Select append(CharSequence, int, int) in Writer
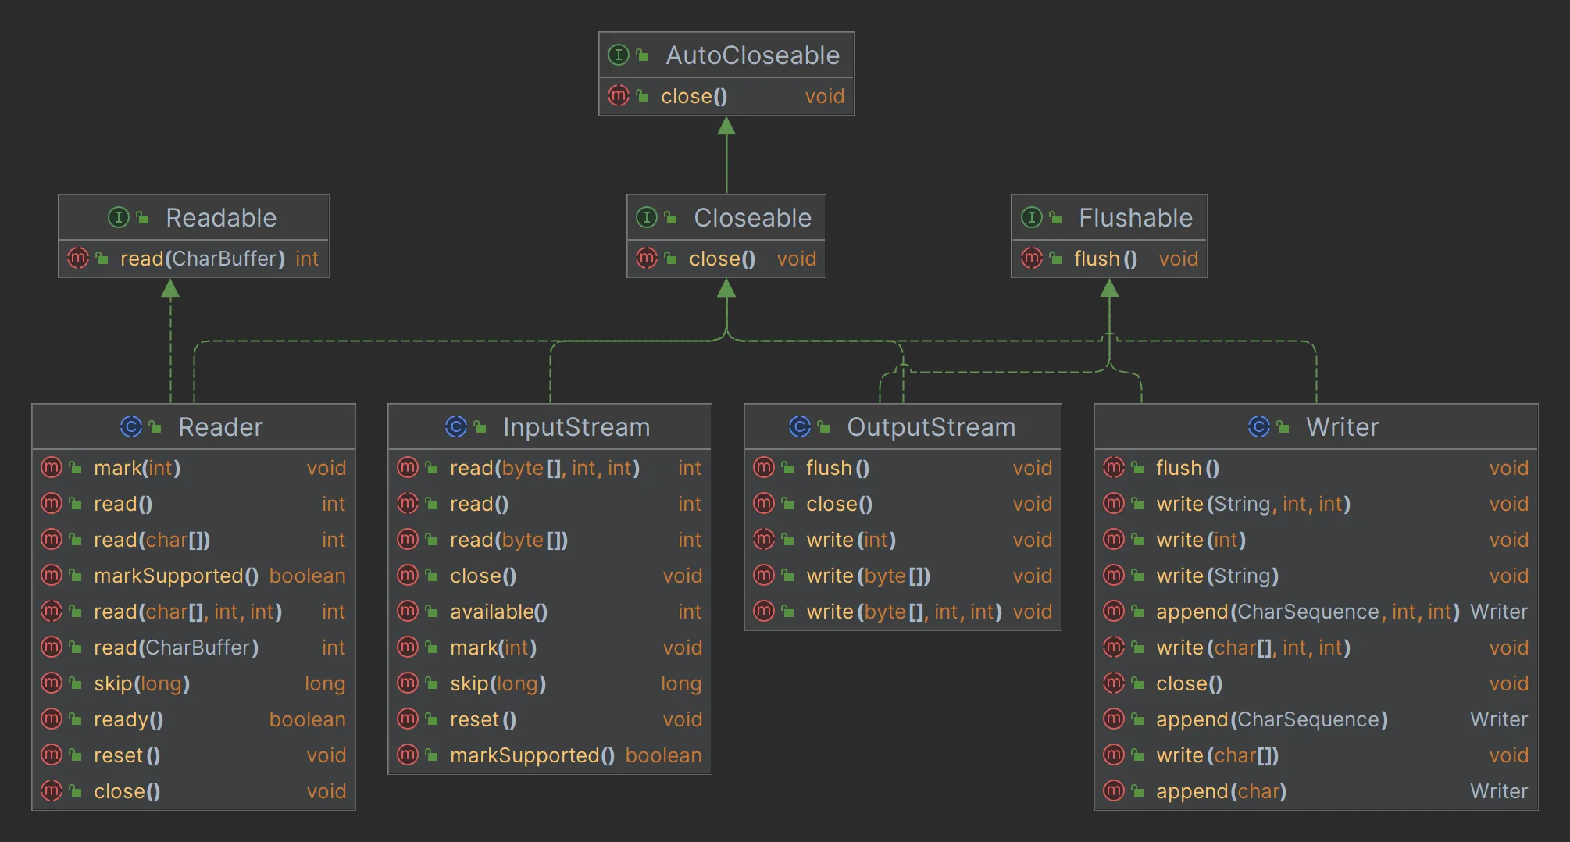Viewport: 1570px width, 842px height. click(1307, 612)
